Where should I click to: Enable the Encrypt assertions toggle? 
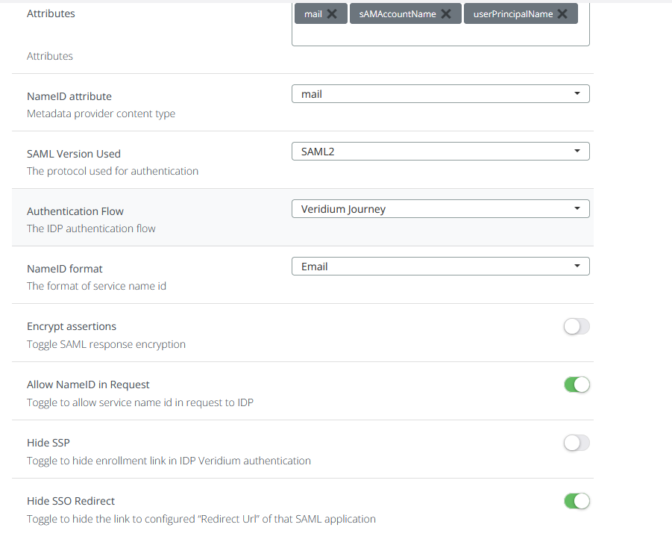pyautogui.click(x=577, y=326)
